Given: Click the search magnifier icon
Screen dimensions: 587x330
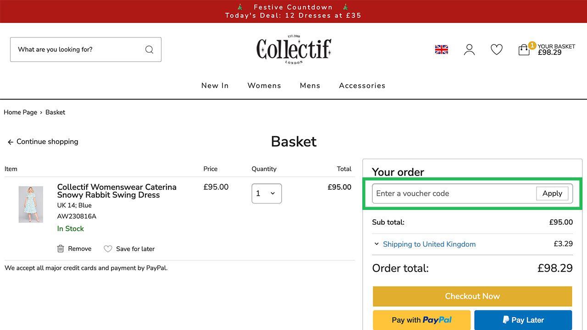Looking at the screenshot, I should point(149,49).
